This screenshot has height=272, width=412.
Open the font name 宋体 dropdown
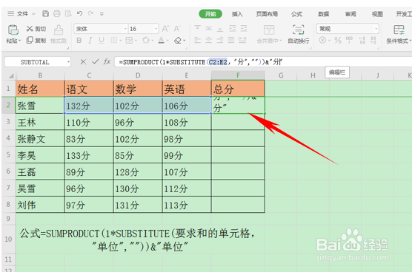pyautogui.click(x=125, y=29)
